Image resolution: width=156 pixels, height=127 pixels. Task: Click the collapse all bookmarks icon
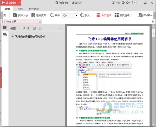click(x=29, y=28)
